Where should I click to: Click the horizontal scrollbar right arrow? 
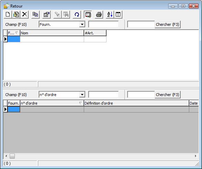pos(195,156)
